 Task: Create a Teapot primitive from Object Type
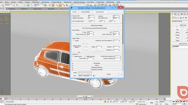click(177, 41)
